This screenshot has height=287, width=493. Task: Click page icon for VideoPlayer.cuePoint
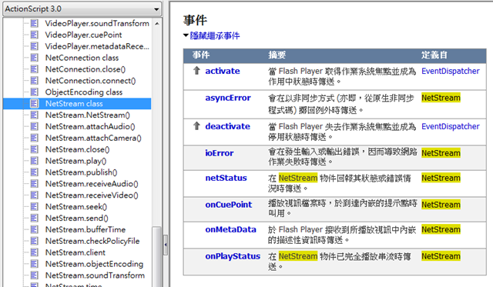34,35
